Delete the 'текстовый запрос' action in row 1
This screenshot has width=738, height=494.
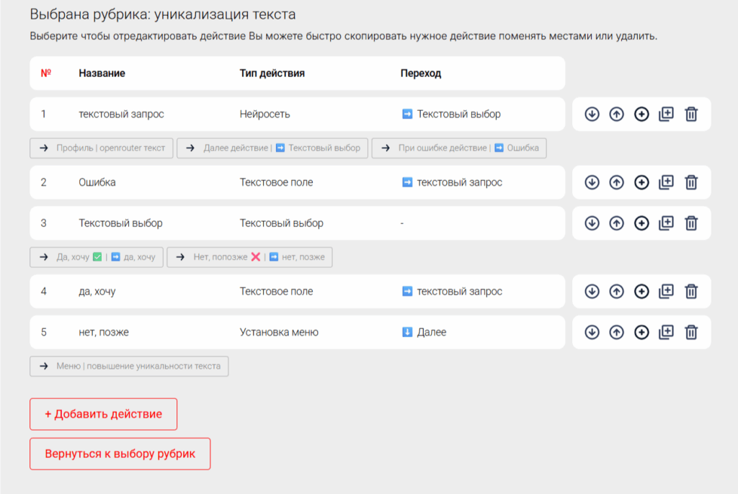[x=690, y=114]
